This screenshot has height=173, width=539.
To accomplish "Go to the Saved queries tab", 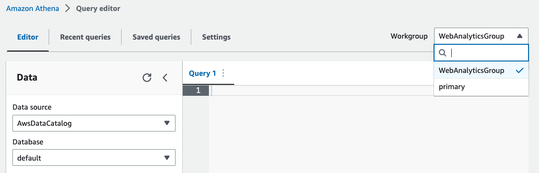I will pyautogui.click(x=156, y=37).
